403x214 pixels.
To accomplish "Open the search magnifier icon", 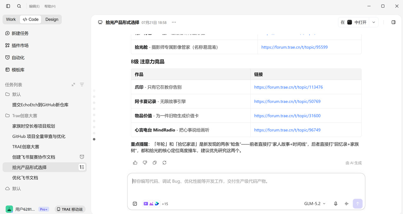I will pyautogui.click(x=19, y=6).
